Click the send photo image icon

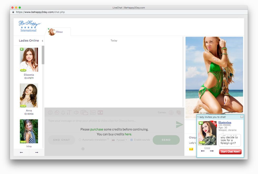[x=93, y=113]
